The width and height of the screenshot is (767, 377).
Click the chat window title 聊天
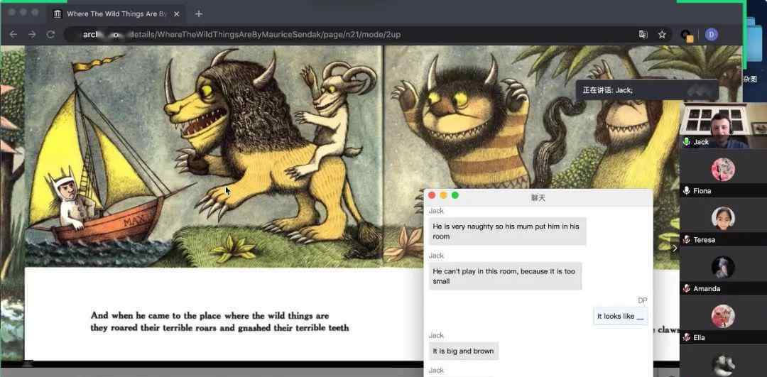(538, 198)
